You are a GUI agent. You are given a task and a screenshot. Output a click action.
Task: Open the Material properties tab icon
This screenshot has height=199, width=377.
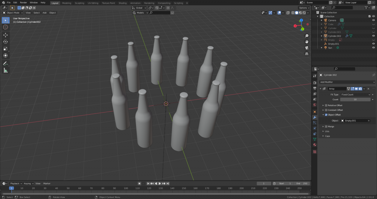coord(315,145)
